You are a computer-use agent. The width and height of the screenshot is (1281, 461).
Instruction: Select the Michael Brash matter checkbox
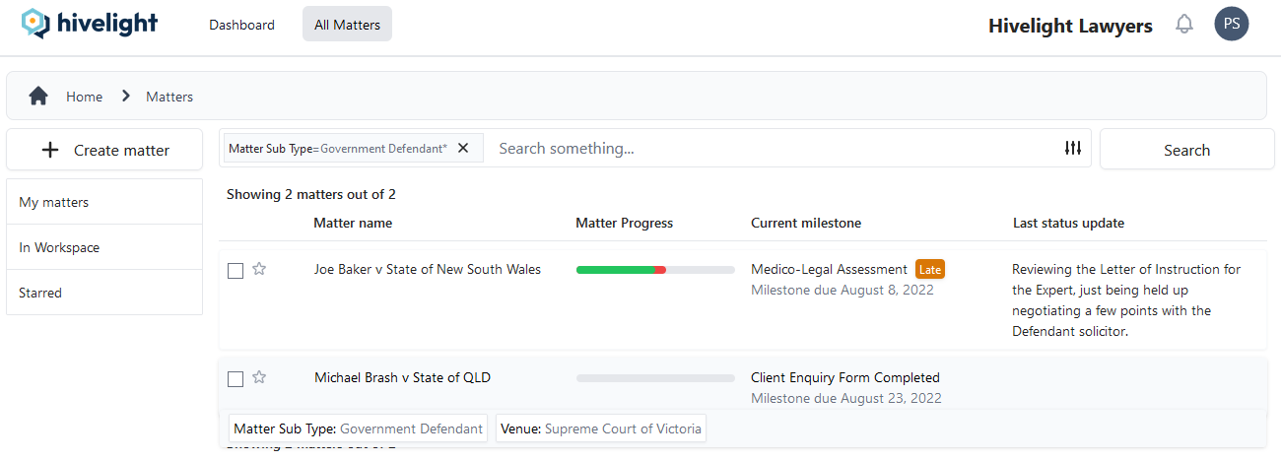pos(236,379)
